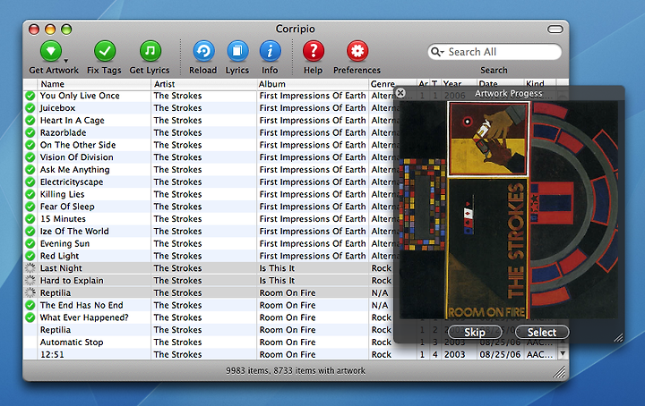Open Preferences gear icon
645x406 pixels.
tap(357, 51)
